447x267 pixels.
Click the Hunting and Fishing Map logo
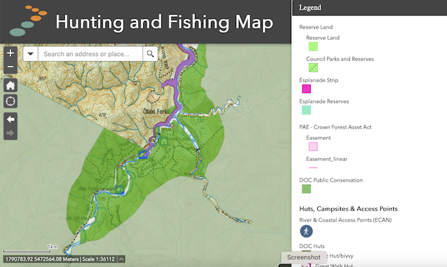(28, 21)
